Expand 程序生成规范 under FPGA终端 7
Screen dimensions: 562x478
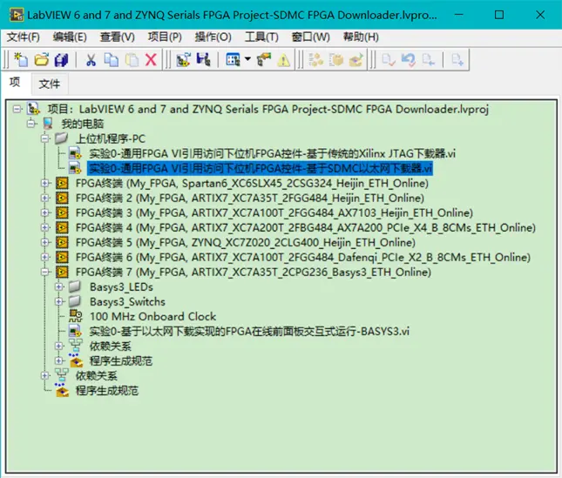point(59,361)
